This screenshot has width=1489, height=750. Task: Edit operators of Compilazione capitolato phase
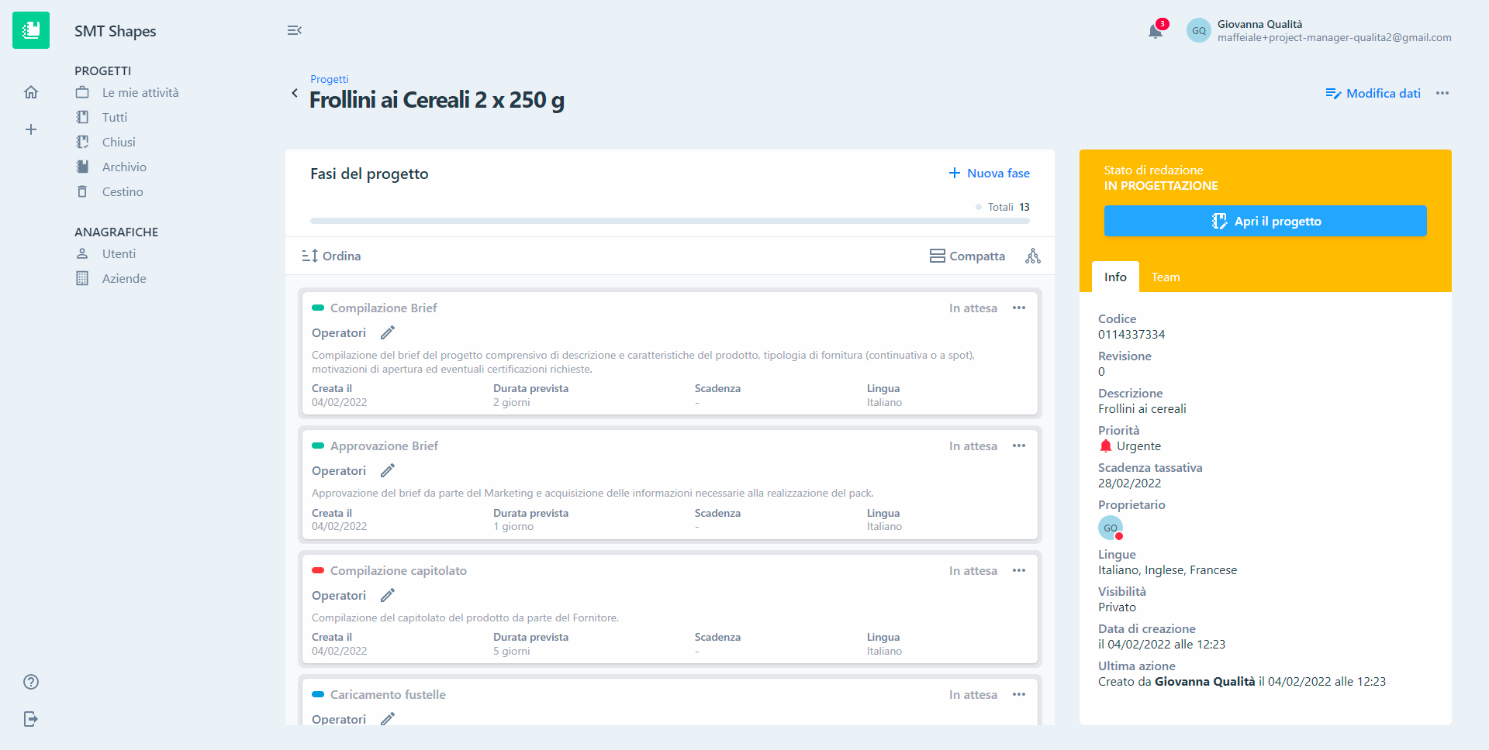click(x=388, y=595)
